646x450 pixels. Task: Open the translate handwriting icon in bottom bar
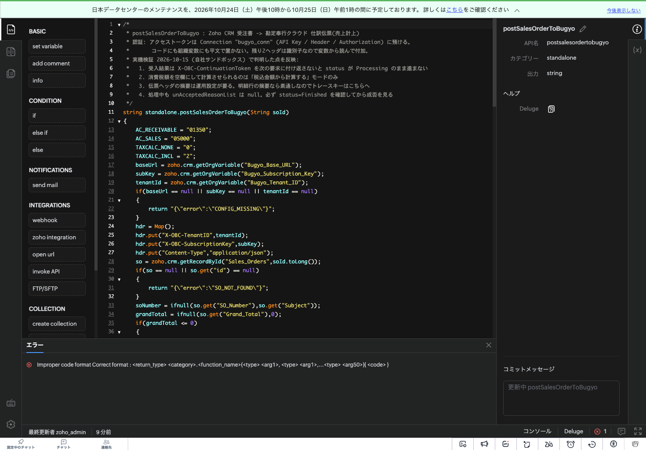(x=549, y=444)
